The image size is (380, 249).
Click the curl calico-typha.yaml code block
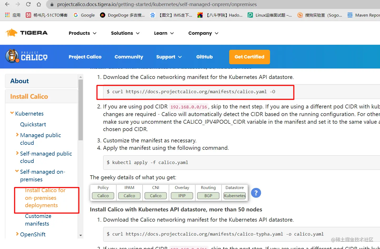[242, 234]
